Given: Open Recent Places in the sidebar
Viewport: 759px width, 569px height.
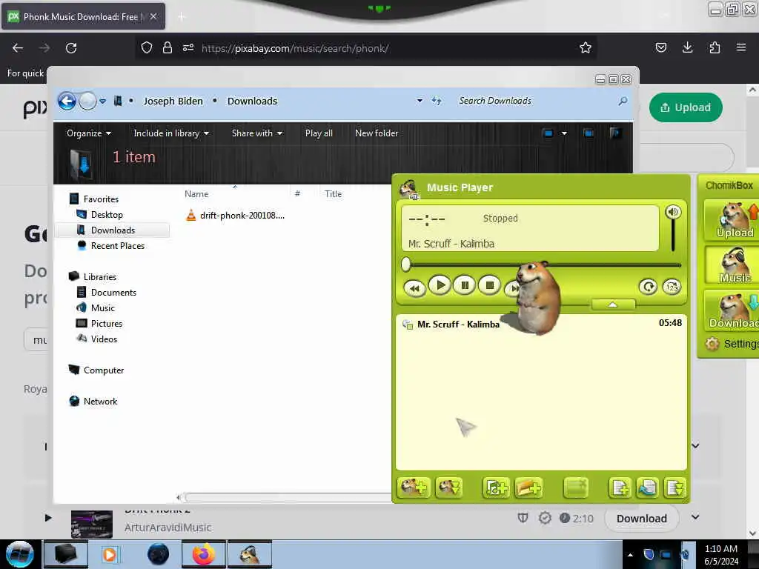Looking at the screenshot, I should [111, 246].
